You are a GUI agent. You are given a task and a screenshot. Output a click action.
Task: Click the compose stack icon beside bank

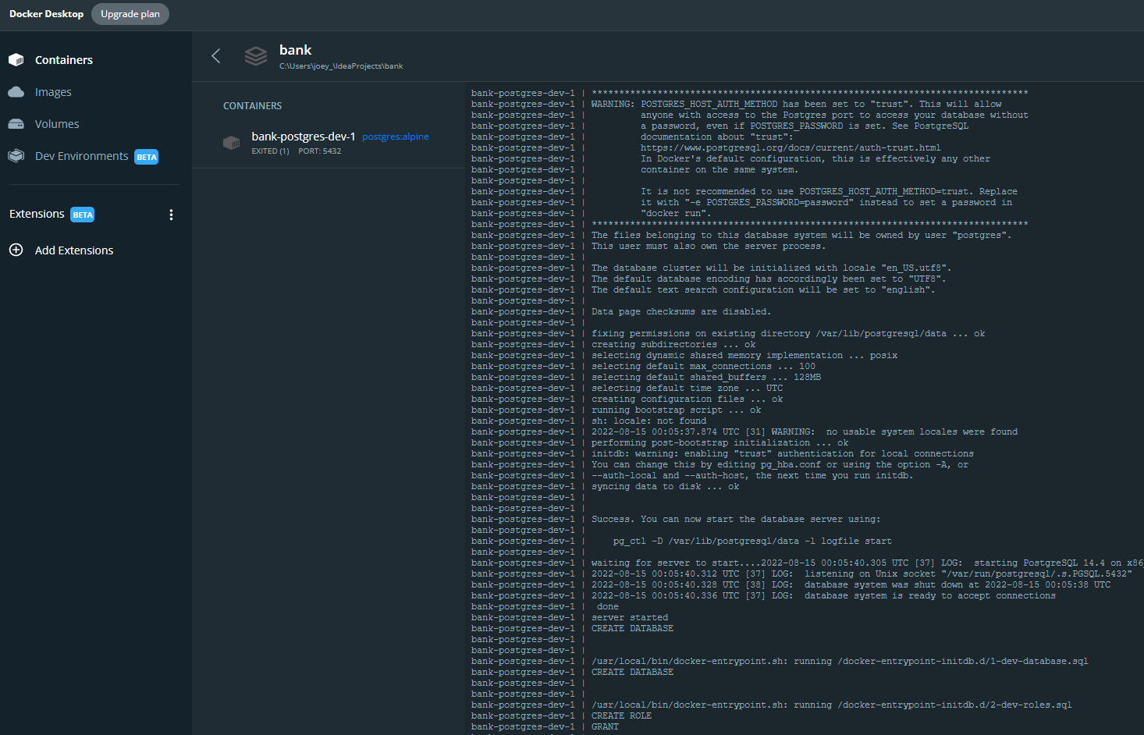point(255,55)
